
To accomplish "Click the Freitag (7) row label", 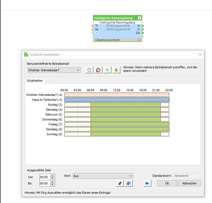I will click(x=55, y=124).
